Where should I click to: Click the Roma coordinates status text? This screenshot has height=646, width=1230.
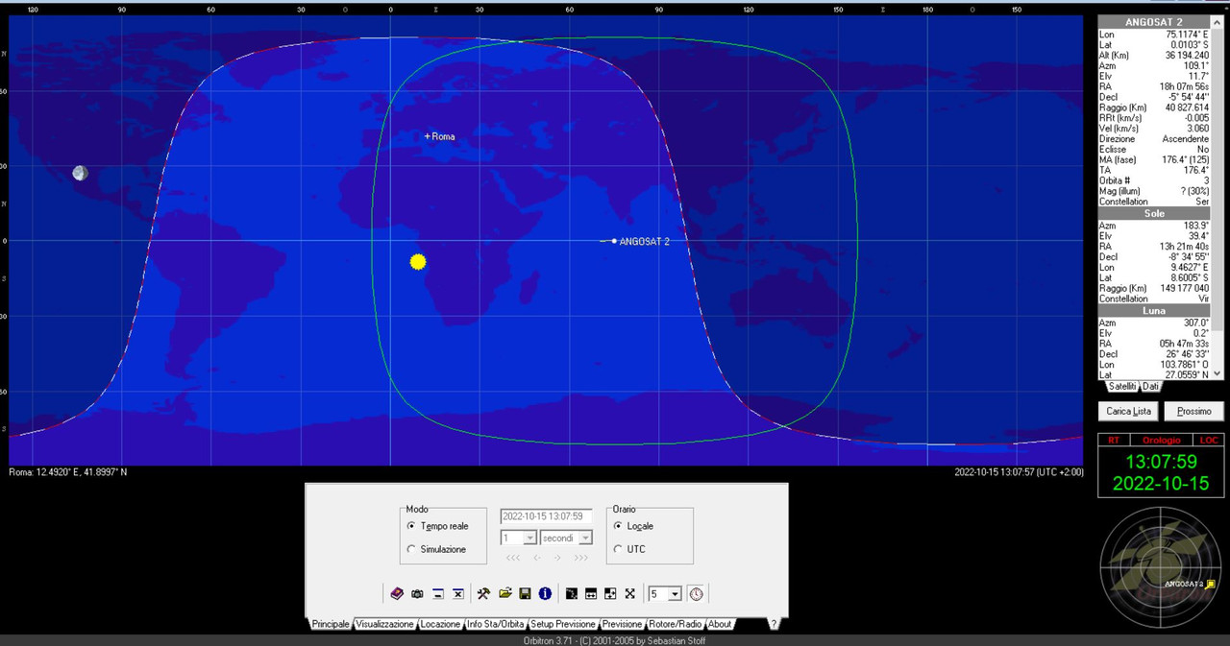[x=67, y=472]
